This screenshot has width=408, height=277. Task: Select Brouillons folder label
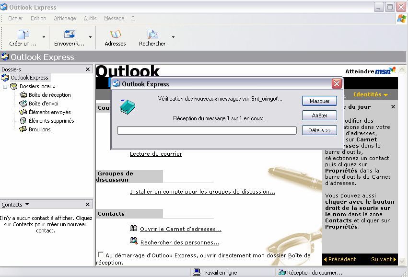(39, 129)
